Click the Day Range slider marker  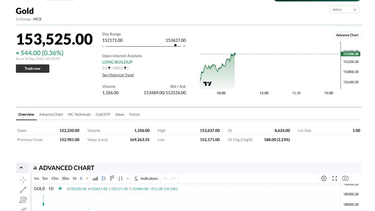175,45
